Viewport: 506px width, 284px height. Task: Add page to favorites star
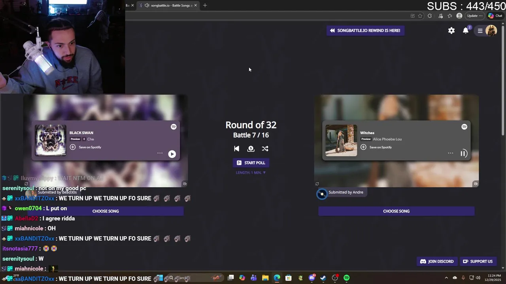420,16
